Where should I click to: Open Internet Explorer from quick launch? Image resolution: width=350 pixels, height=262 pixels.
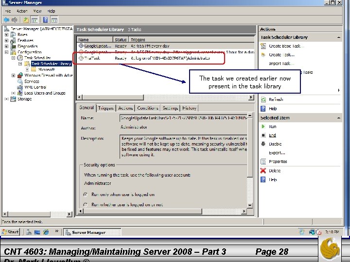pos(46,232)
